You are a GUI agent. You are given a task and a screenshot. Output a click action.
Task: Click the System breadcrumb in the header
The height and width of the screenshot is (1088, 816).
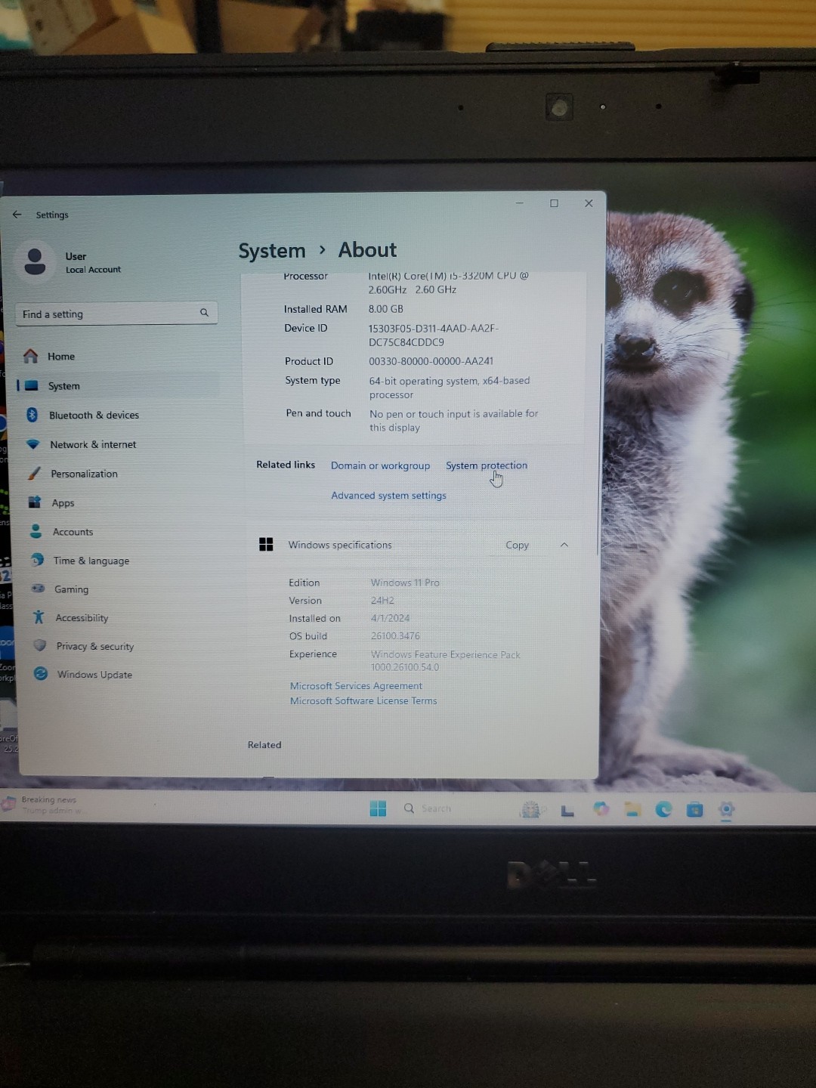tap(272, 251)
